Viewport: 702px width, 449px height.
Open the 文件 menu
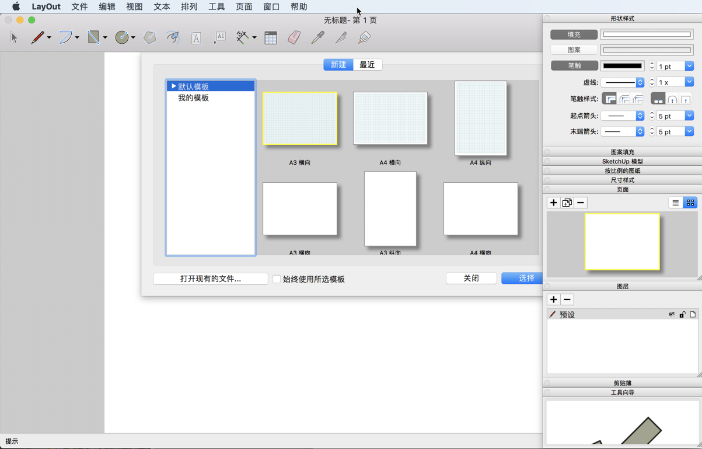tap(79, 7)
